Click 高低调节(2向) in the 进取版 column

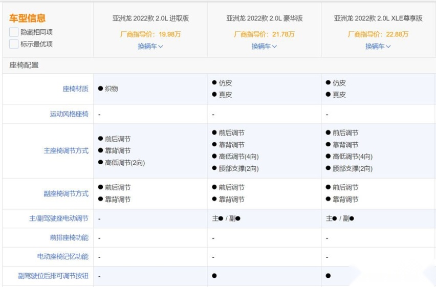(125, 163)
